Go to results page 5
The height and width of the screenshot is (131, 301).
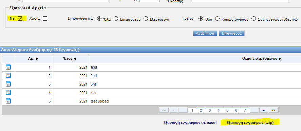pos(227,110)
